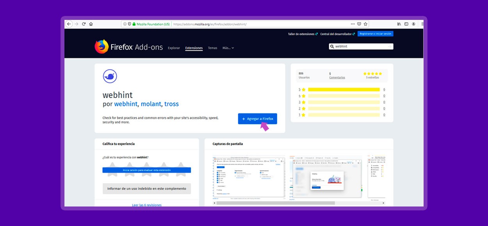488x226 pixels.
Task: Open the Firefox account avatar icon
Action: pos(413,24)
